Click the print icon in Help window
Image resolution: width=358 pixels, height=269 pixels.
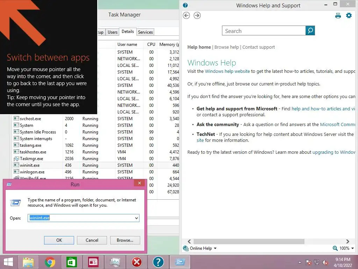coord(338,15)
